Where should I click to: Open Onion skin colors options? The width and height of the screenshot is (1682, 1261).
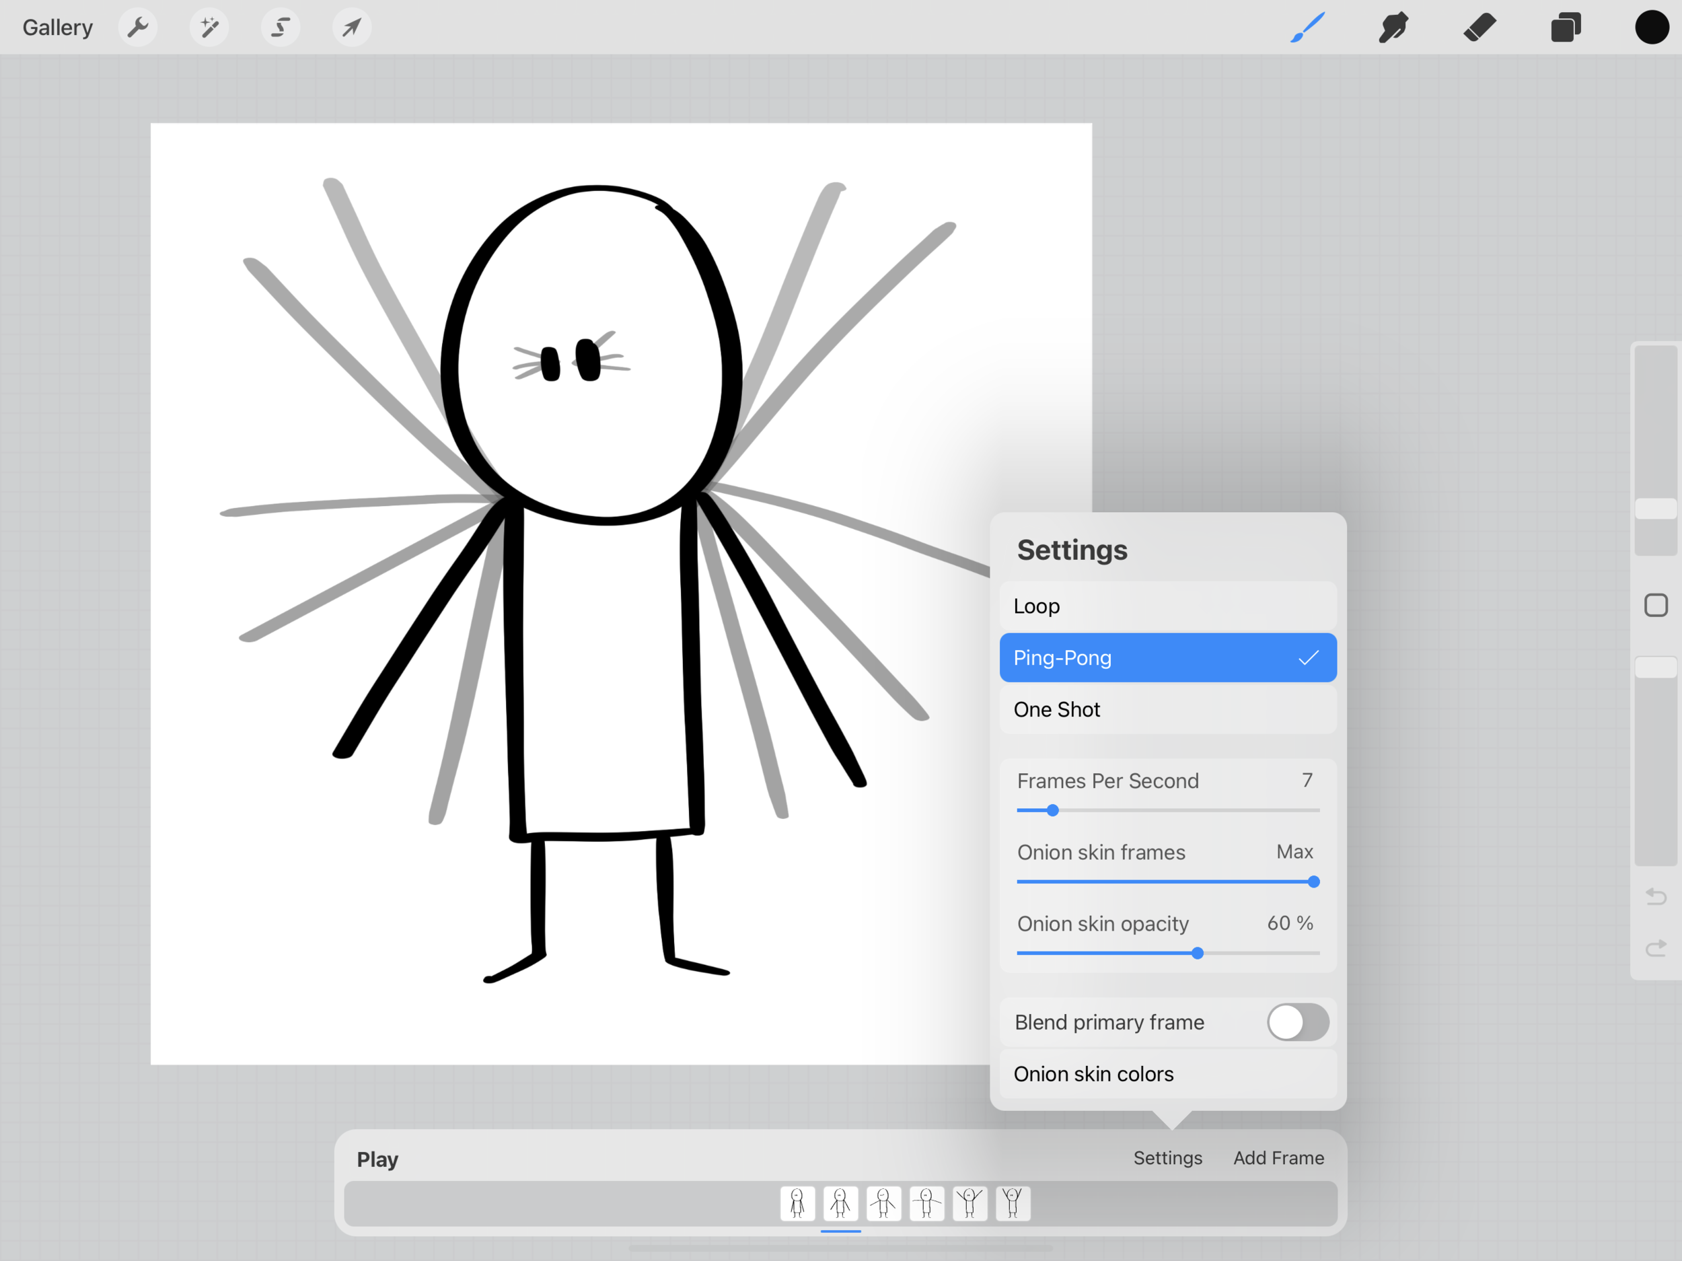click(1167, 1074)
